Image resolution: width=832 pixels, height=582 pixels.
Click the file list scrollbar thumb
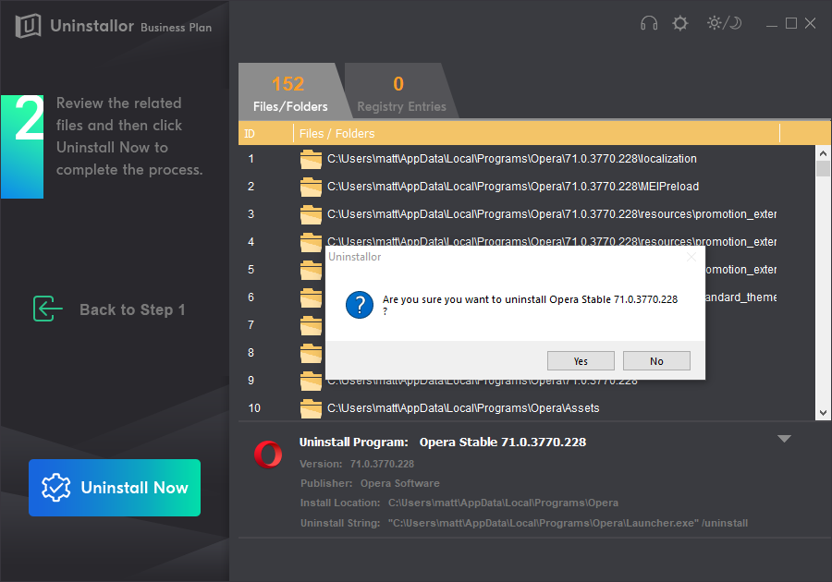[x=823, y=168]
